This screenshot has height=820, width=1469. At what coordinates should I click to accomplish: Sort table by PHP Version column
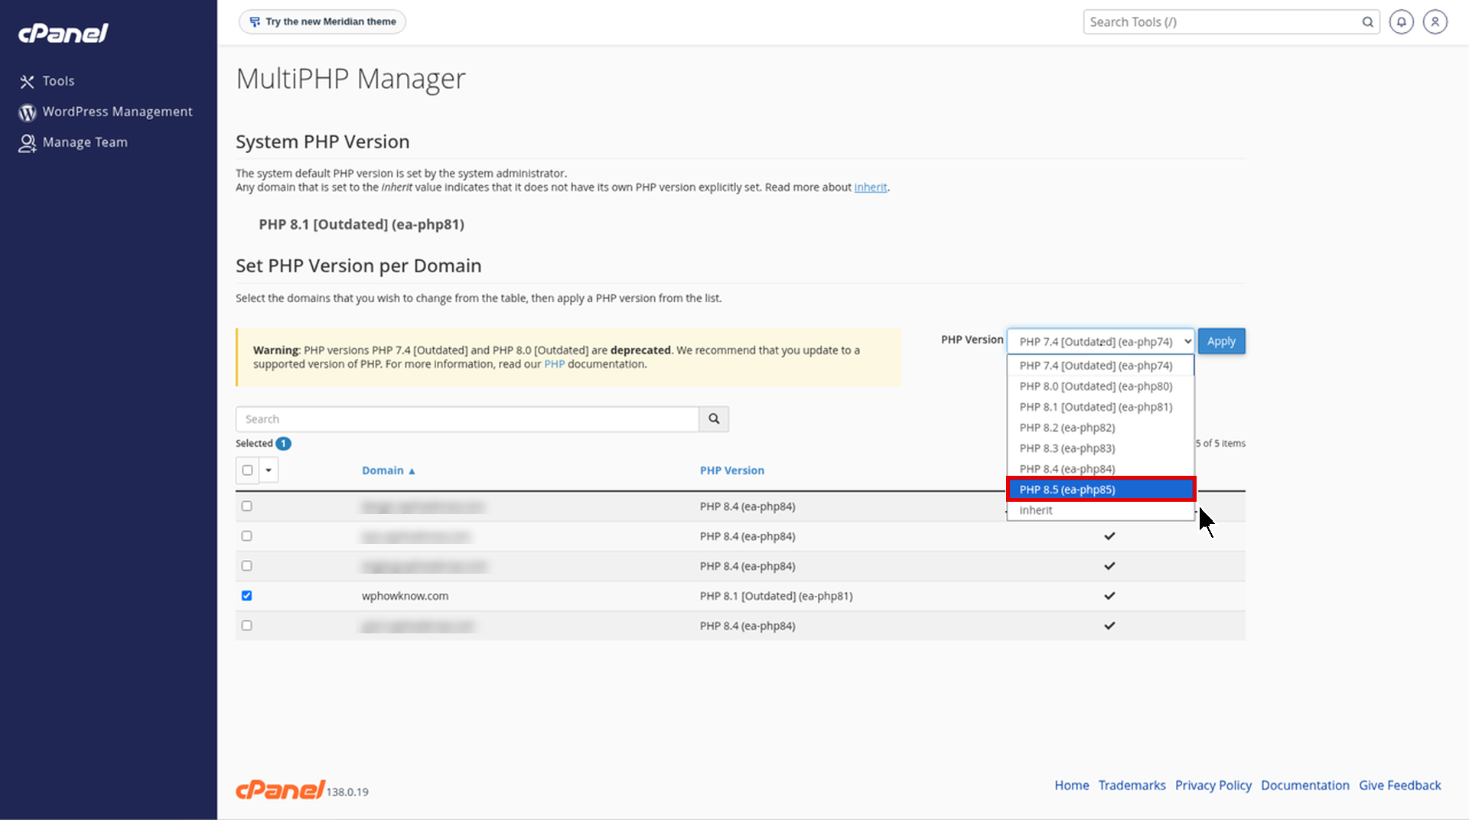click(731, 470)
